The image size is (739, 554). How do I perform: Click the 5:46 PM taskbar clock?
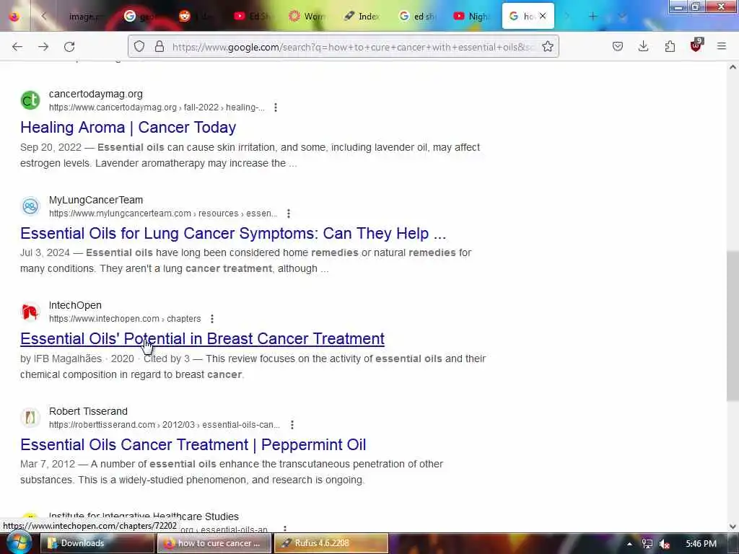click(x=701, y=544)
